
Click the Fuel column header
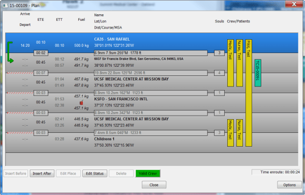pyautogui.click(x=81, y=19)
